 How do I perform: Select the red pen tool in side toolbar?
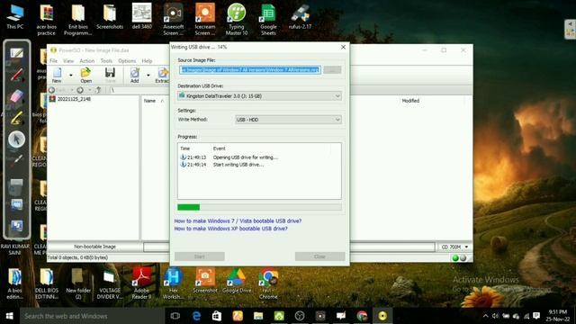pos(16,75)
